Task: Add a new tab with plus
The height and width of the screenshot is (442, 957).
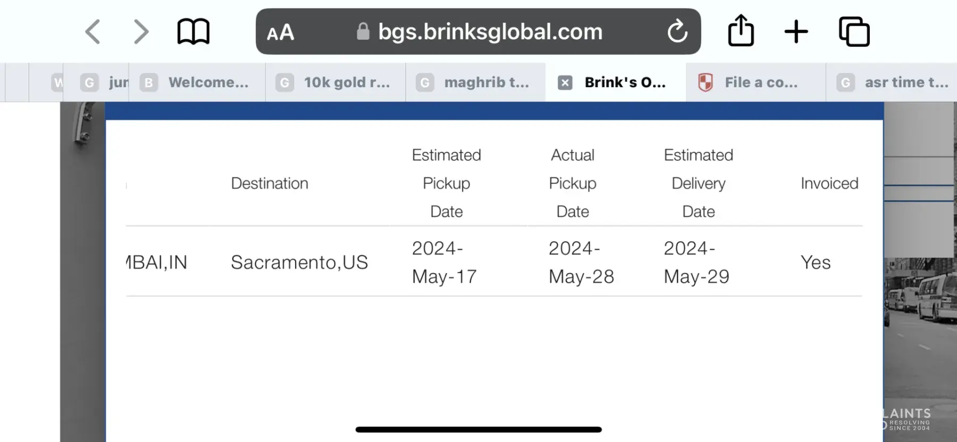Action: coord(796,32)
